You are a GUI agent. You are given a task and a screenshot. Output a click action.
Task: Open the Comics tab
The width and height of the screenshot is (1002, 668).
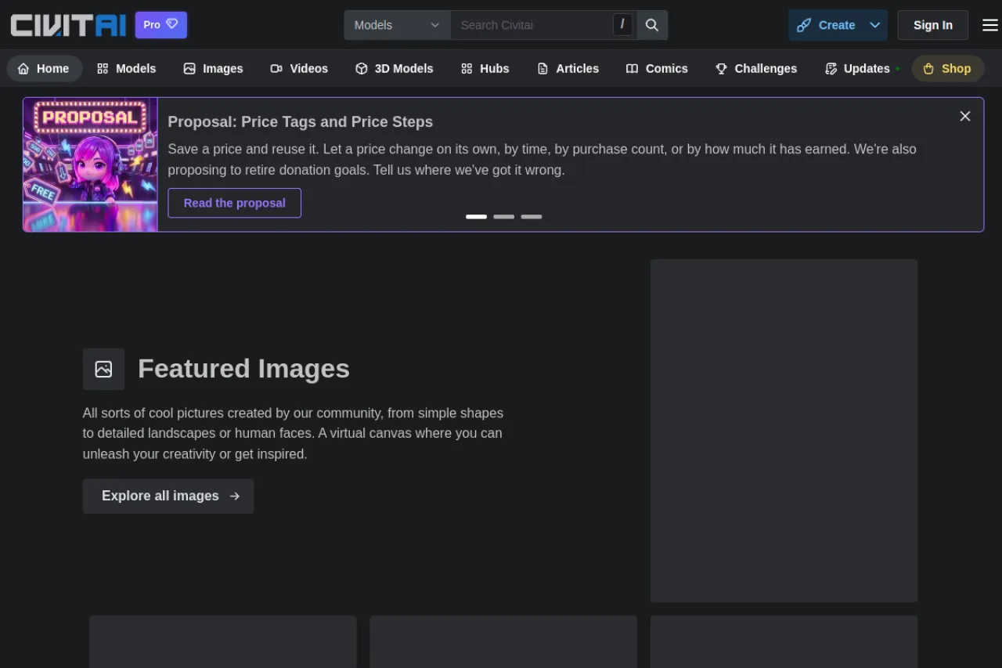click(657, 69)
